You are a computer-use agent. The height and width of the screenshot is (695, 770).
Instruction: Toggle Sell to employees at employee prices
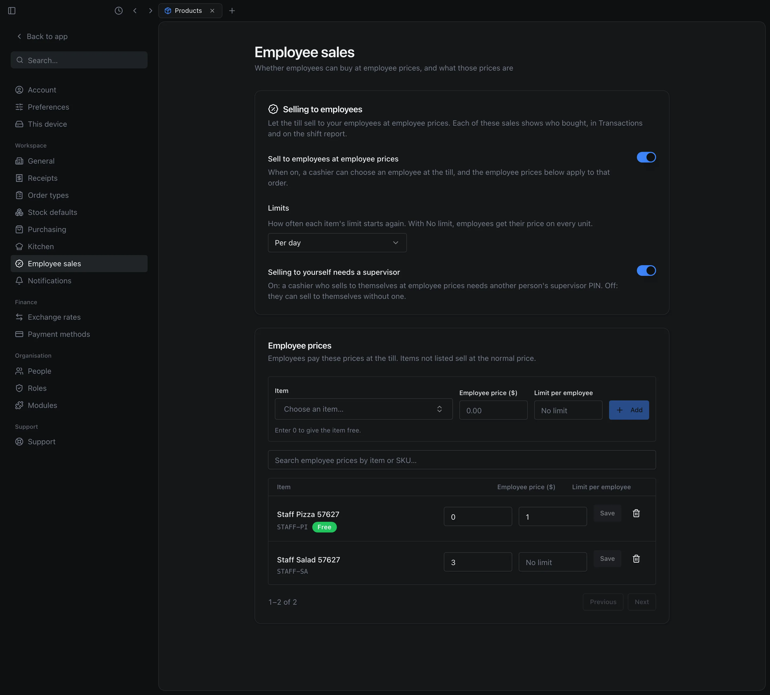point(646,157)
